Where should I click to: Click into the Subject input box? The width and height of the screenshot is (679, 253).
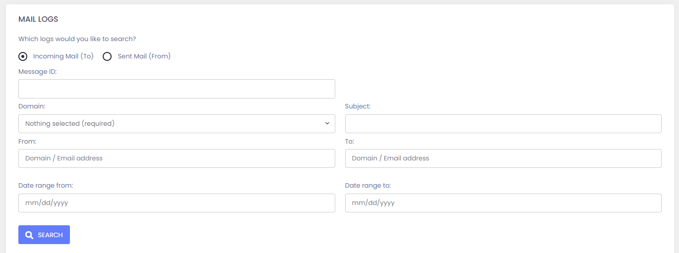(x=503, y=124)
